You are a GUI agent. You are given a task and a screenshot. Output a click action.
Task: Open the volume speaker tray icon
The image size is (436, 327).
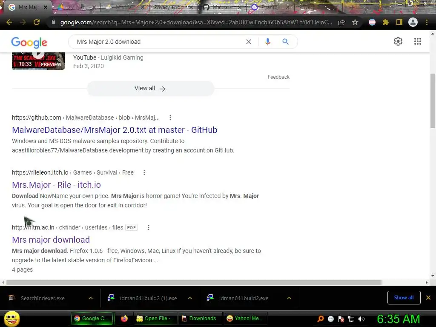361,319
